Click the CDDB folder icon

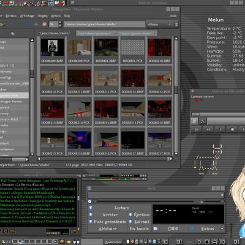156,228
